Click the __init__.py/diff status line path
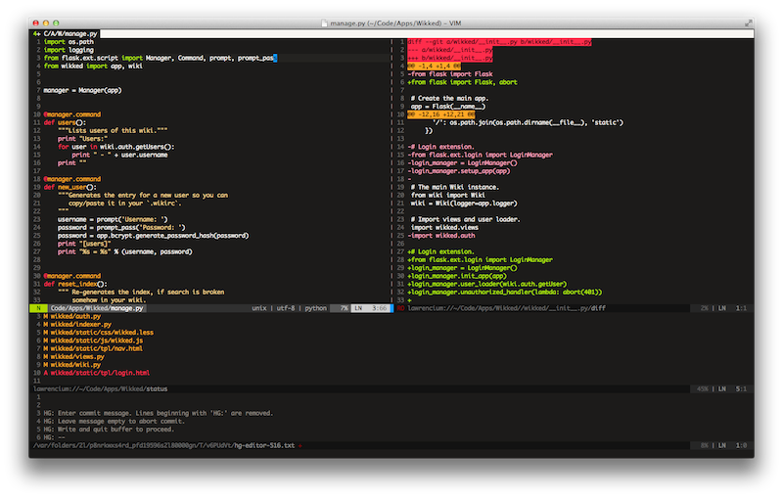The height and width of the screenshot is (498, 783). point(506,308)
